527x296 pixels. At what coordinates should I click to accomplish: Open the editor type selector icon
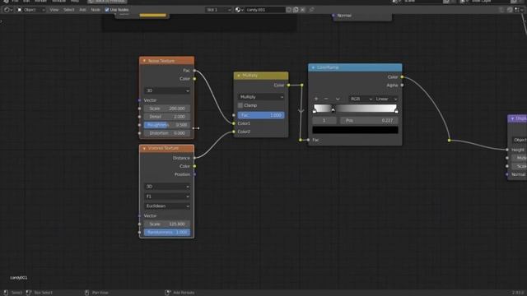8,10
